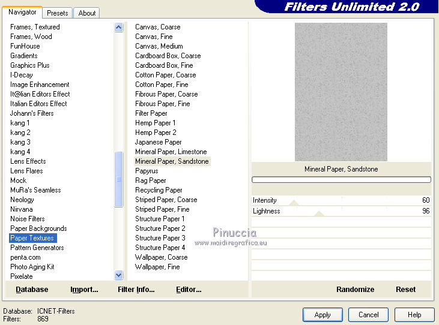This screenshot has height=325, width=439.
Task: Click the Import... button
Action: (84, 290)
